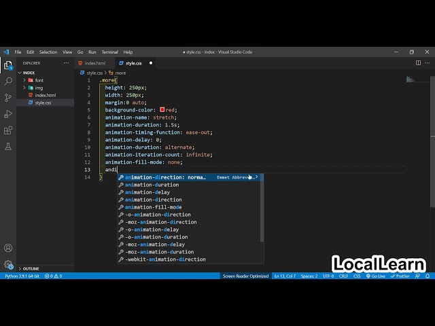Click errors and warnings count in status bar
Image resolution: width=435 pixels, height=326 pixels.
click(54, 276)
